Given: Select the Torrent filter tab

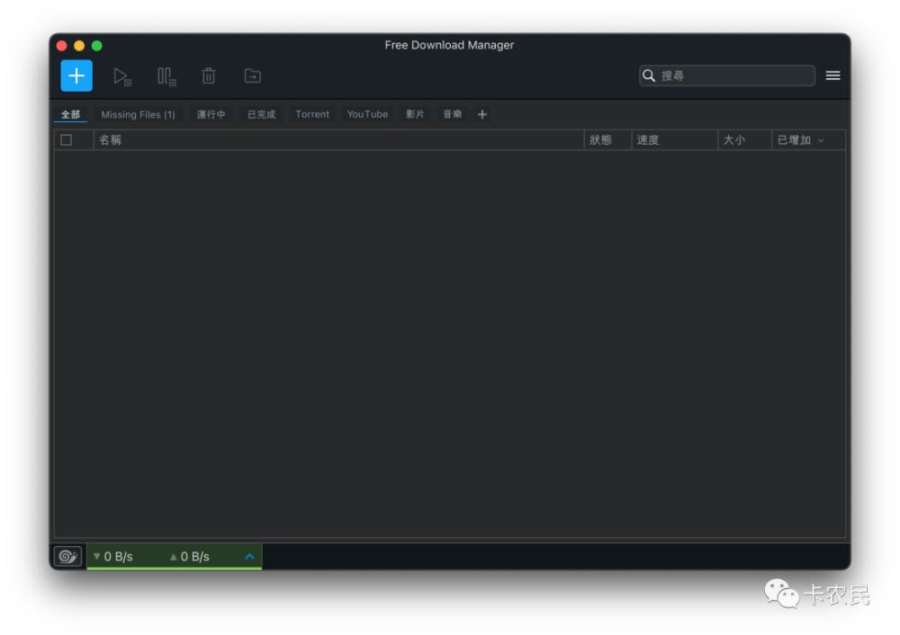Looking at the screenshot, I should [312, 115].
